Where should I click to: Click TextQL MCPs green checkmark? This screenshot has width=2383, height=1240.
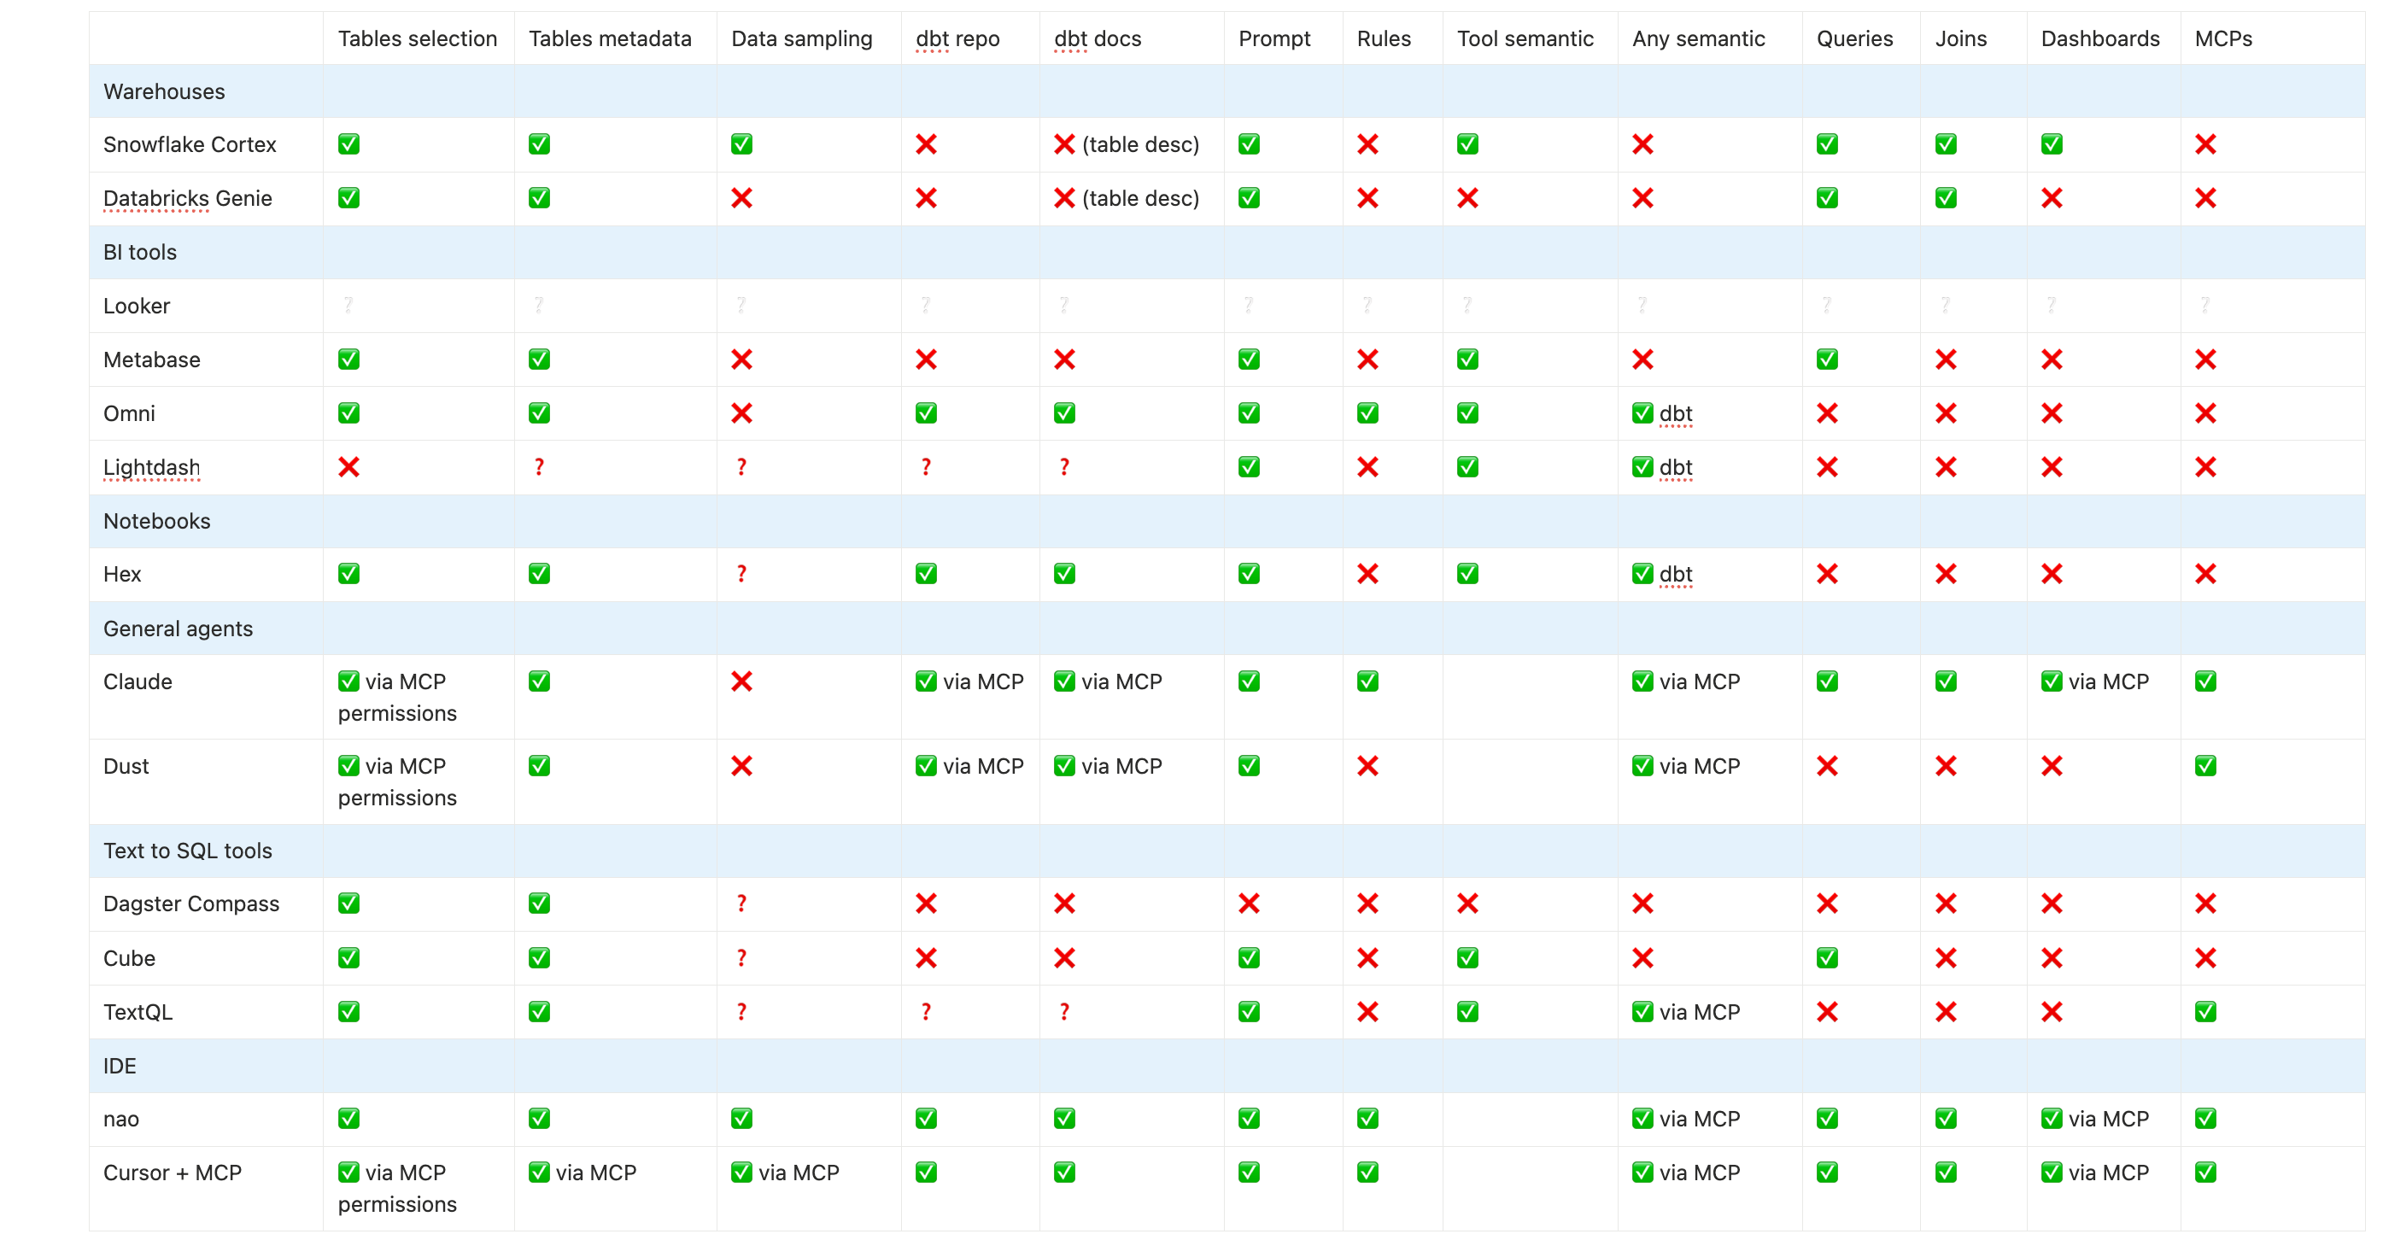click(x=2205, y=1012)
